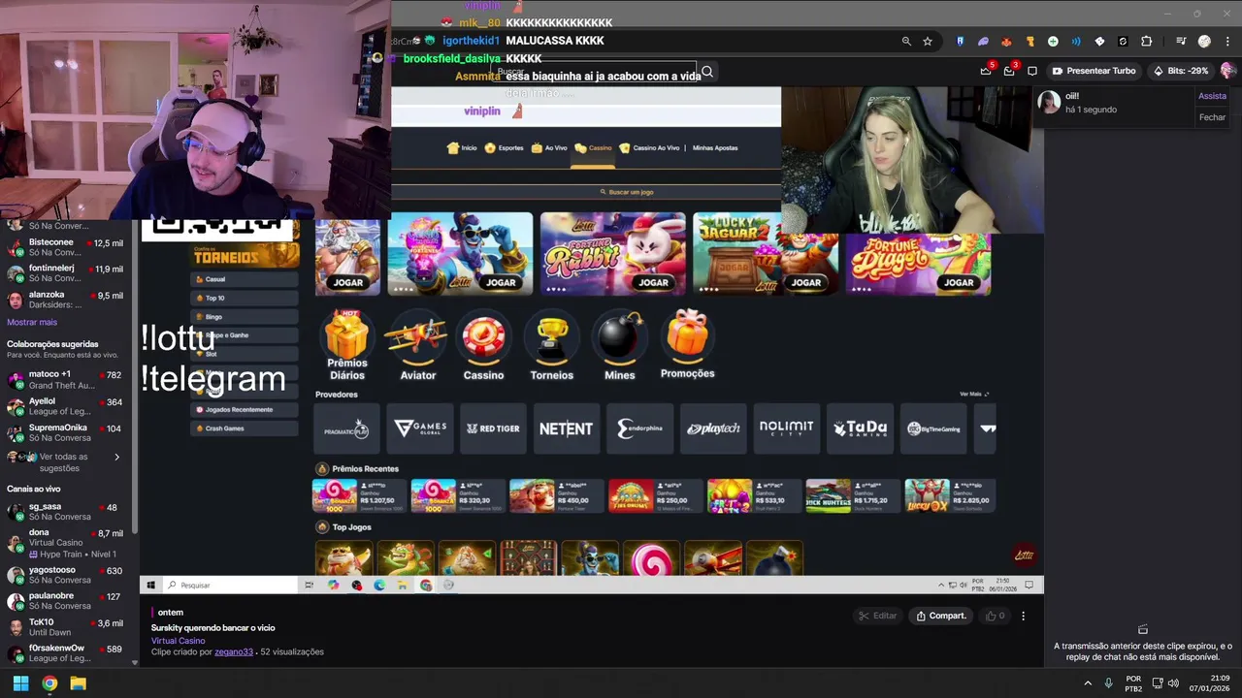The height and width of the screenshot is (698, 1242).
Task: Bookmark page with the star icon
Action: coord(928,42)
